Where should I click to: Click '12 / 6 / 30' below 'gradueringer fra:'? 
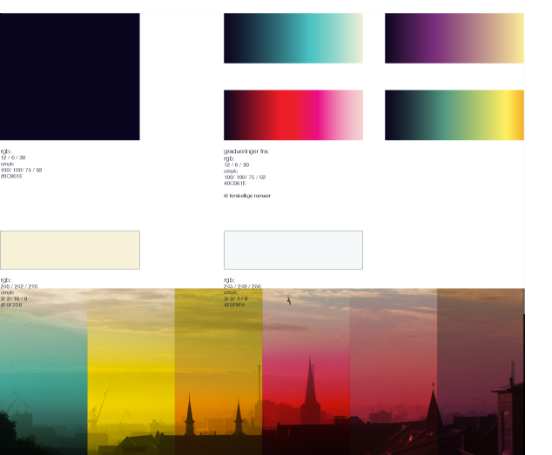point(236,164)
